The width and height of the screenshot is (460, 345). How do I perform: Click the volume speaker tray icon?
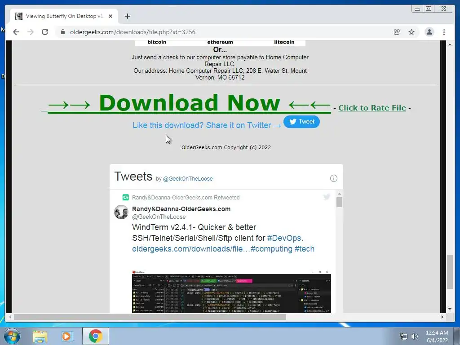point(415,336)
